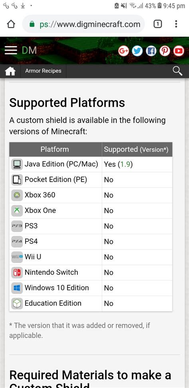
Task: Tap the Windows 10 Edition icon
Action: tap(17, 288)
